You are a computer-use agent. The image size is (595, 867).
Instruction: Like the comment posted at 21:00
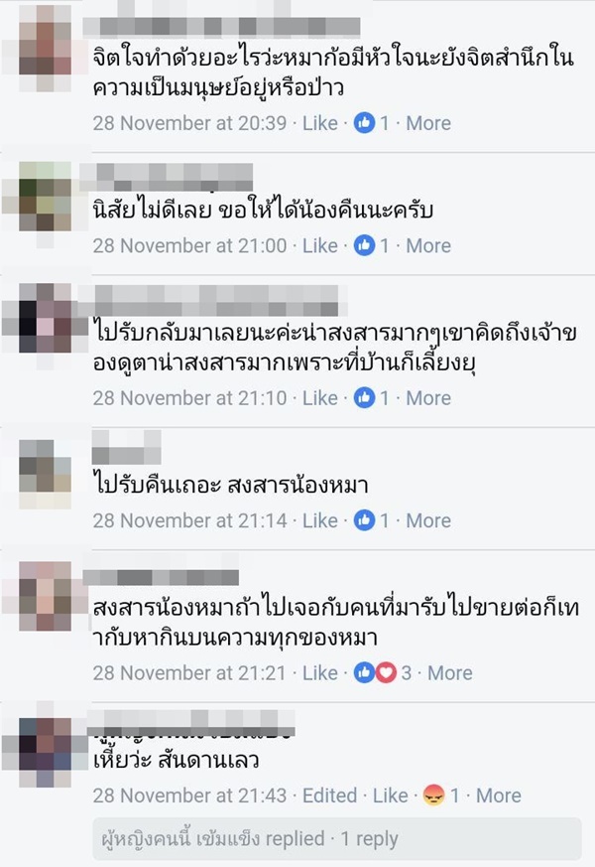(x=320, y=245)
